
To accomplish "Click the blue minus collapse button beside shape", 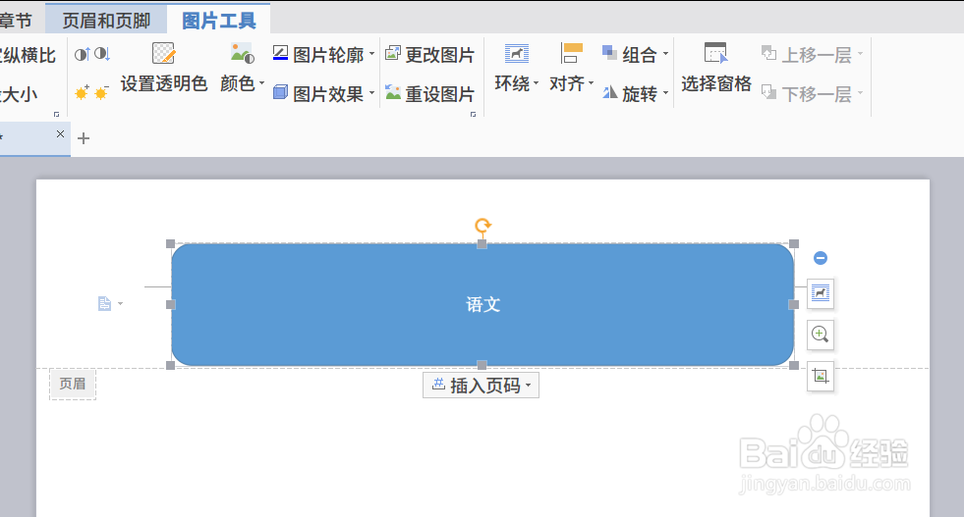I will pyautogui.click(x=821, y=258).
